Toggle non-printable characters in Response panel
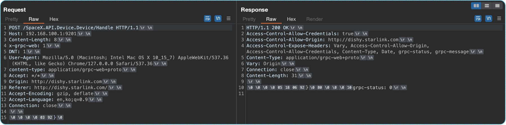This screenshot has height=125, width=506. (488, 19)
